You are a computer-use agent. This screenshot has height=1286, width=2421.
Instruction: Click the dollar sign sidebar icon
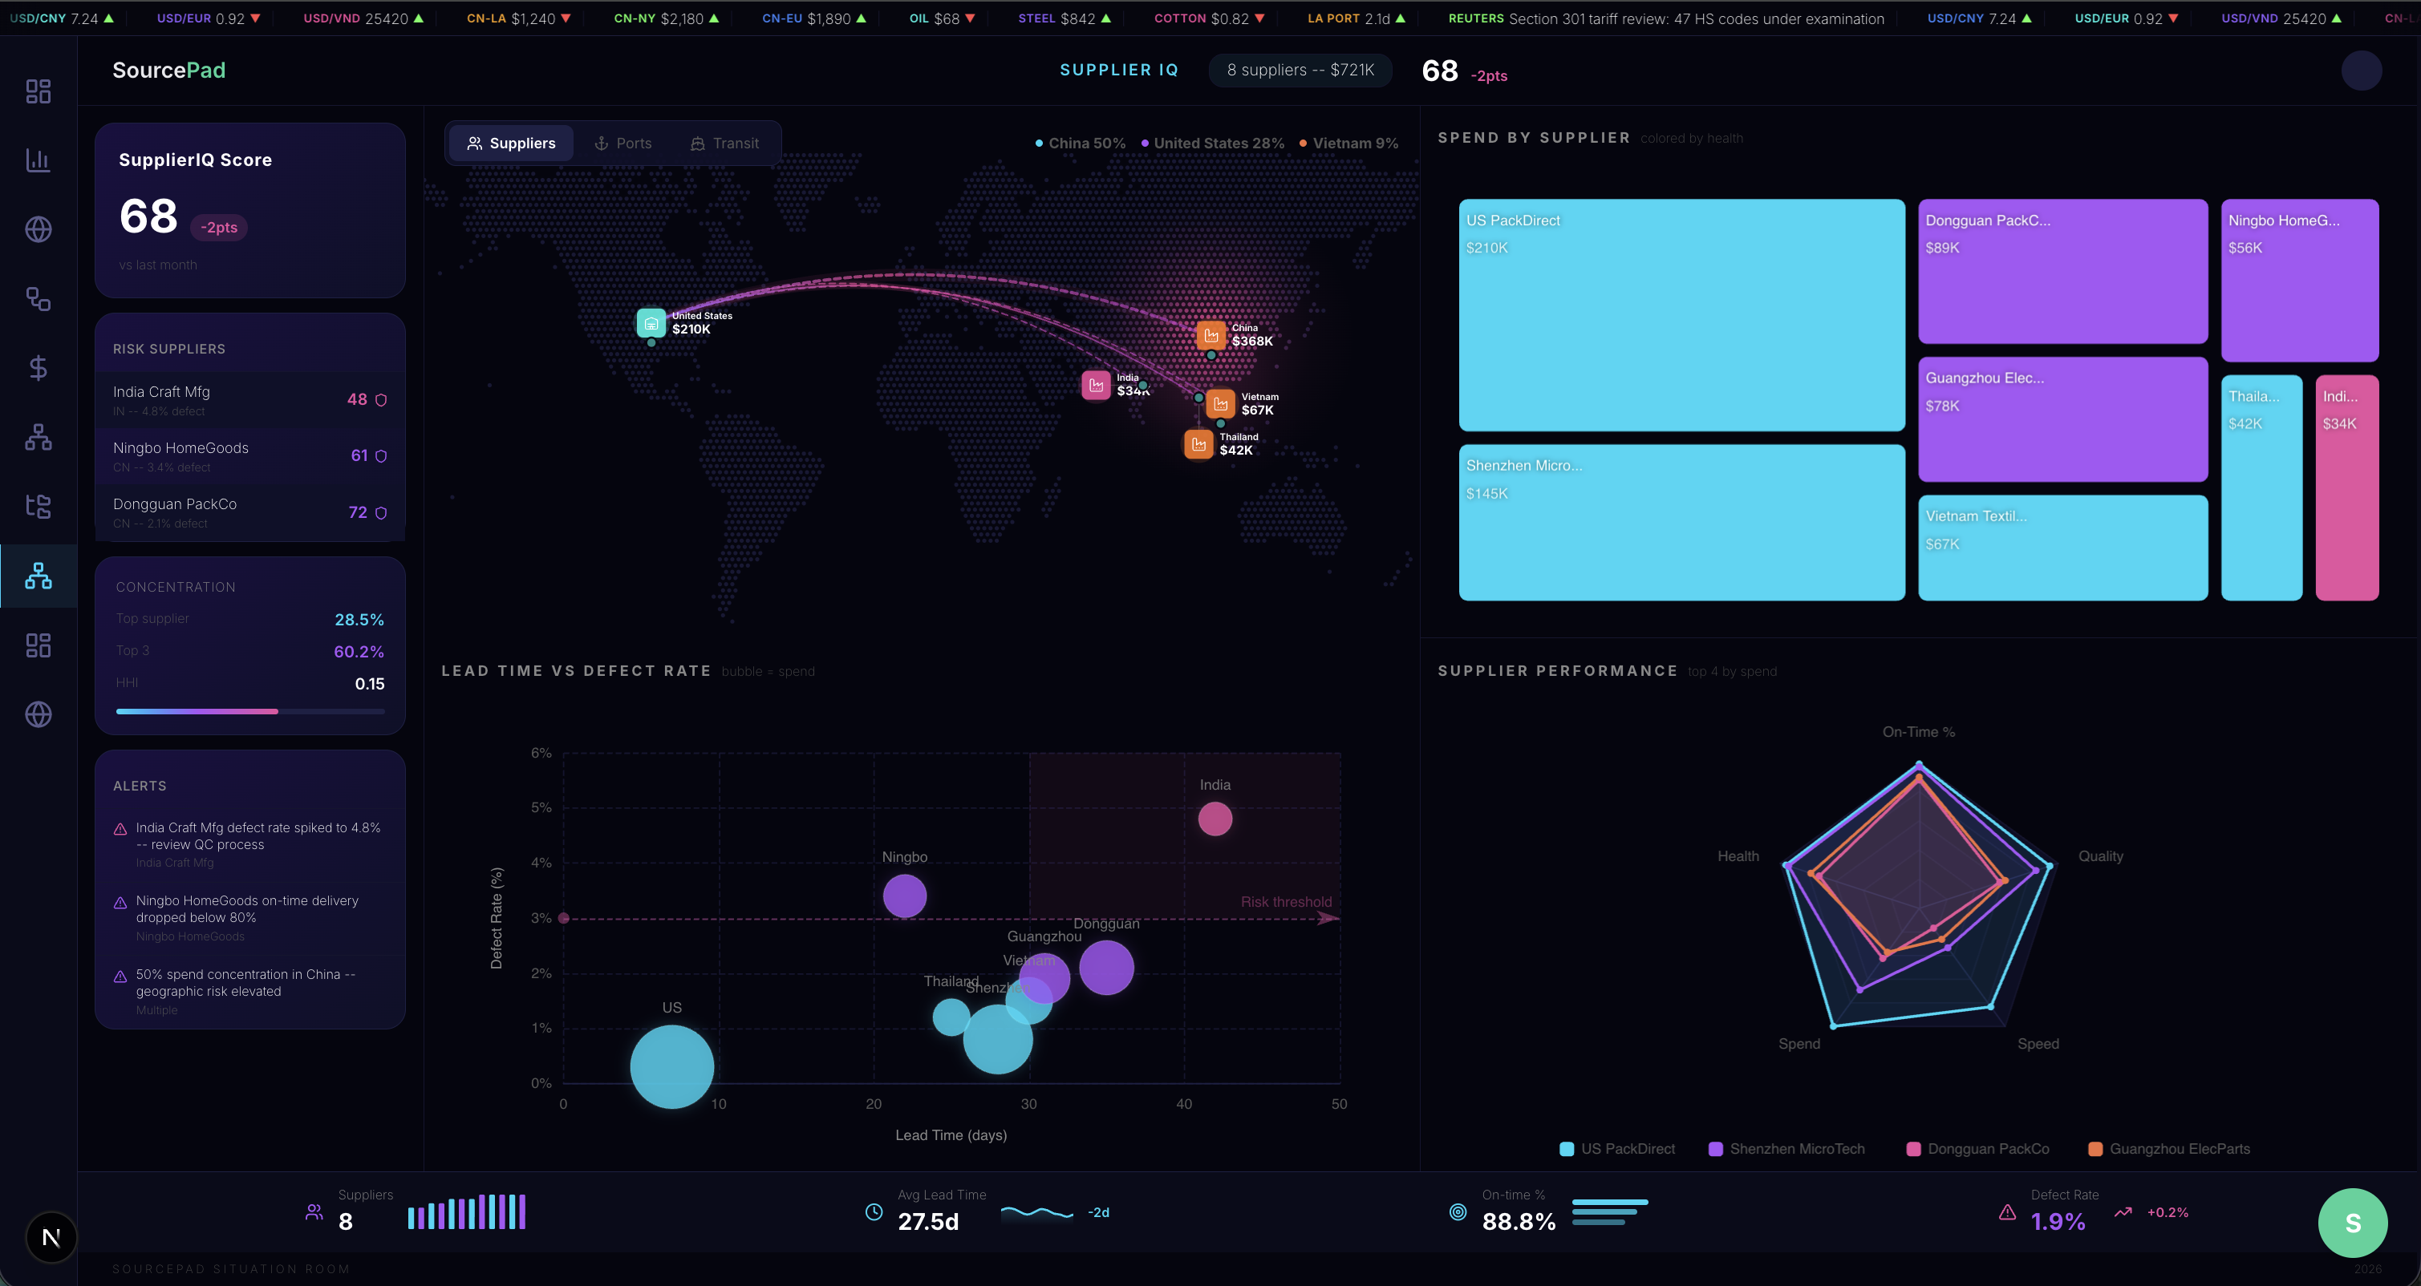(x=38, y=368)
